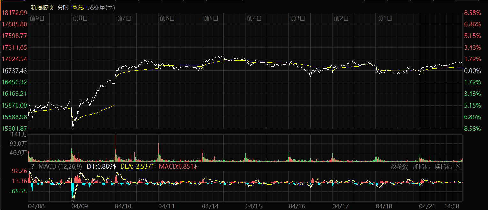Click the MACD:6.851 value readout

click(178, 167)
